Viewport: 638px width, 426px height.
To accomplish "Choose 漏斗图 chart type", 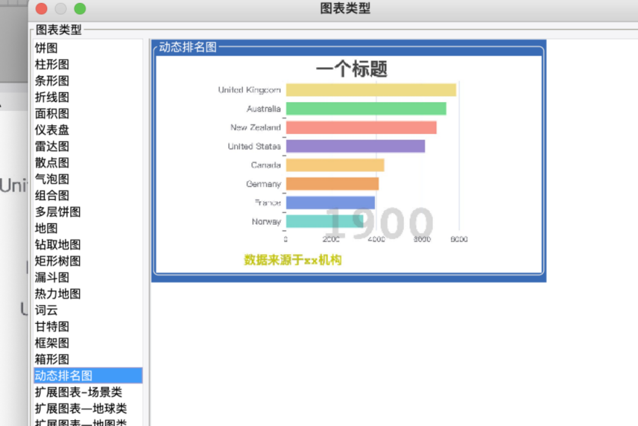I will [x=52, y=277].
